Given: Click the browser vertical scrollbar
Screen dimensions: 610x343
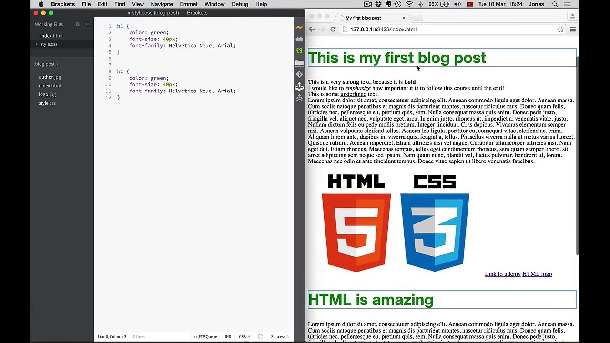Looking at the screenshot, I should [x=578, y=155].
